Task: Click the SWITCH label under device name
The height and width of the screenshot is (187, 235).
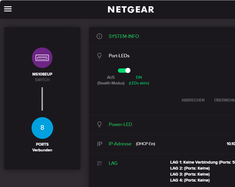Action: coord(42,80)
